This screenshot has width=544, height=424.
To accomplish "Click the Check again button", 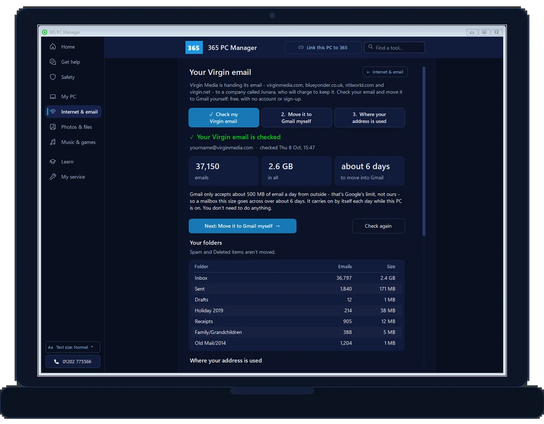I will [379, 226].
